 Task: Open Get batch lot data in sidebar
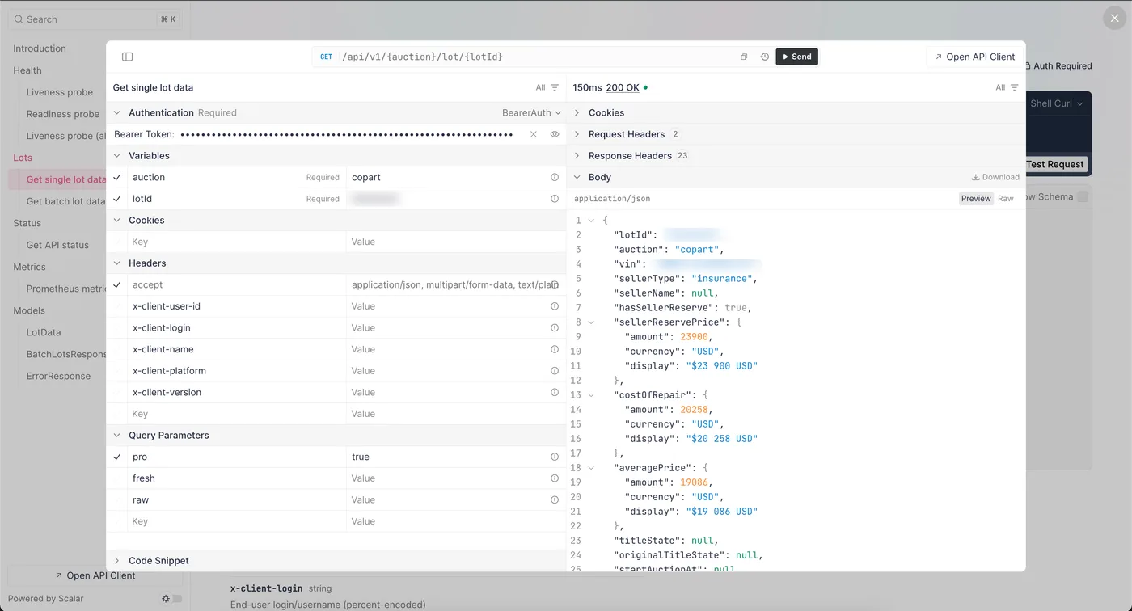(65, 201)
